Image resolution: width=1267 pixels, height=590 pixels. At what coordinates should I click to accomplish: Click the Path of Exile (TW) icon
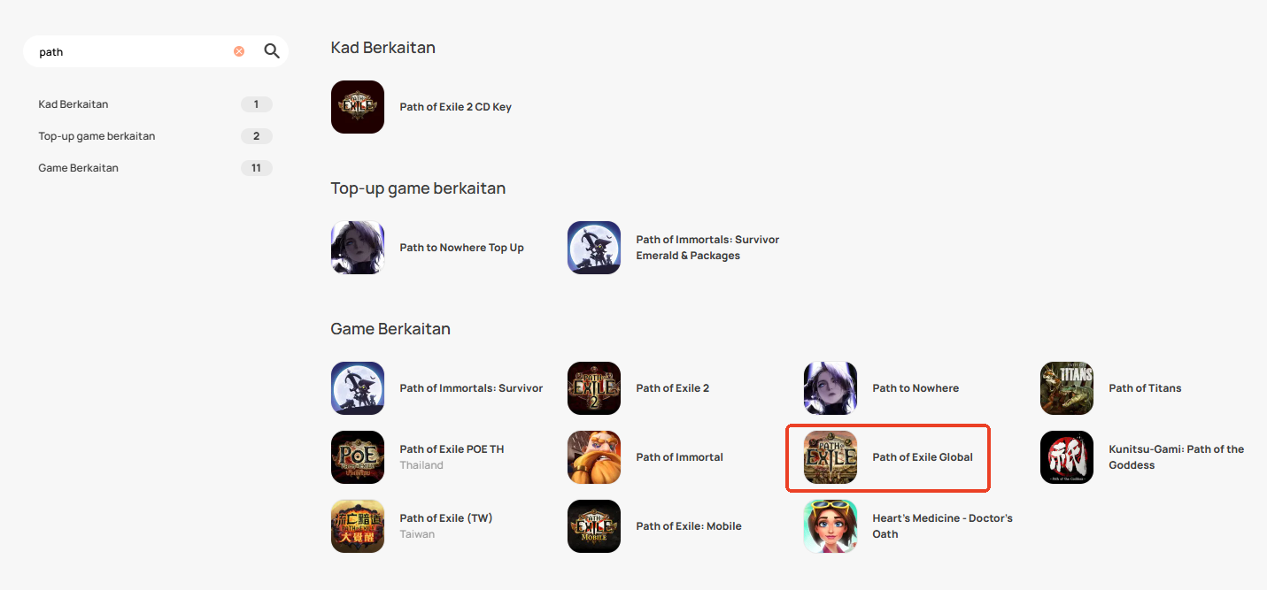pos(358,526)
